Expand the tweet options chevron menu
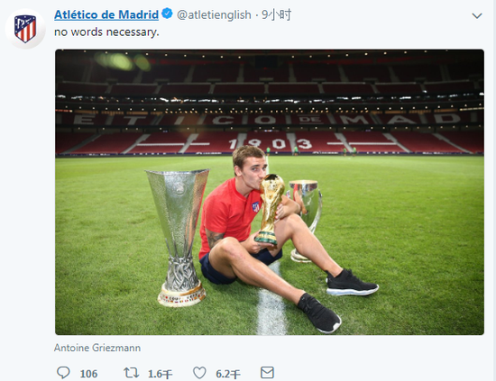This screenshot has width=496, height=381. tap(477, 15)
